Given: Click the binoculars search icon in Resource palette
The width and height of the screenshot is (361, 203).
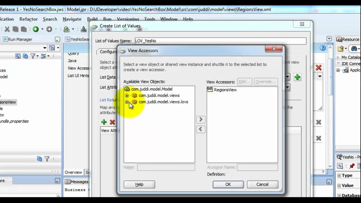Looking at the screenshot, I should coord(354,49).
